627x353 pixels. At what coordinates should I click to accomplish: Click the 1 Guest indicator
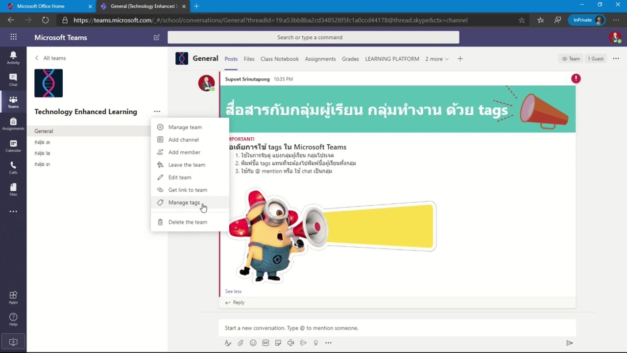(596, 59)
